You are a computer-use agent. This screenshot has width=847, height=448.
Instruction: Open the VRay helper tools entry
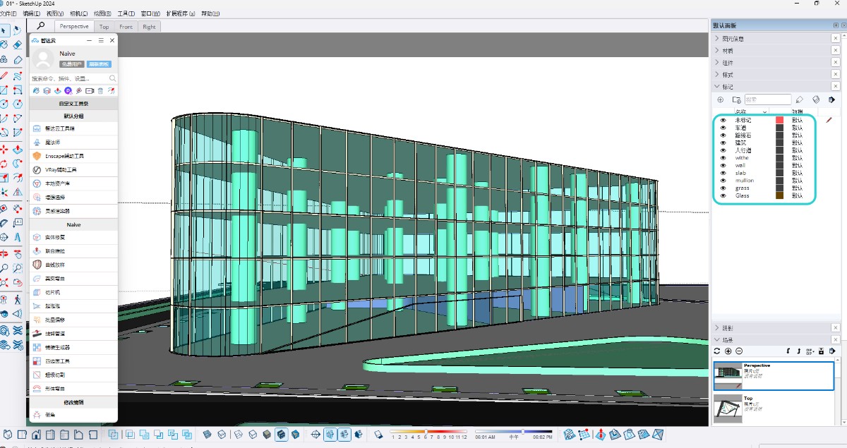click(73, 170)
